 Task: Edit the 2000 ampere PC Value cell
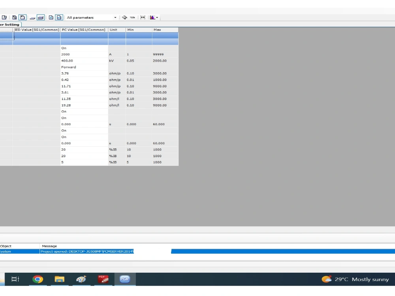[84, 54]
